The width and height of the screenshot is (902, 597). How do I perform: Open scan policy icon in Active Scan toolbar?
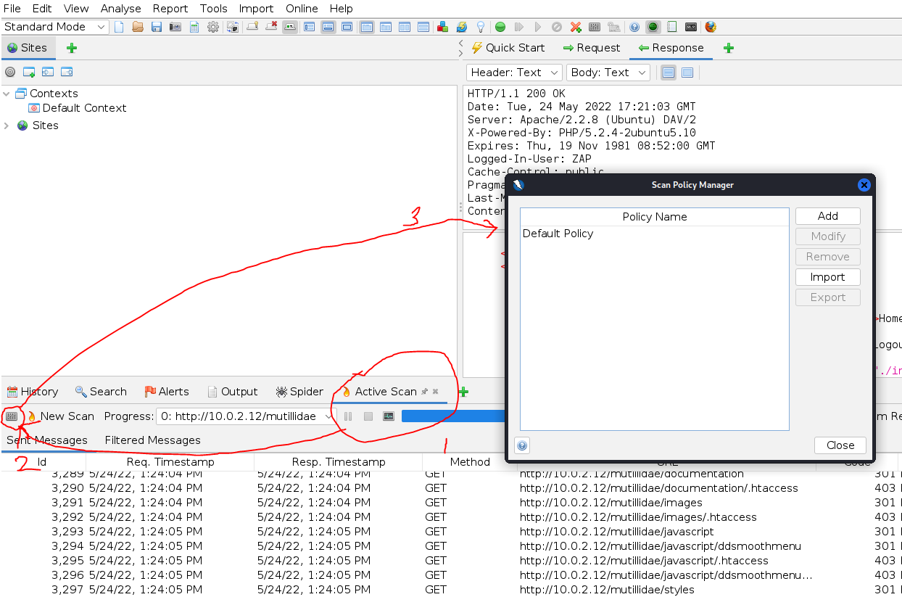(x=11, y=416)
